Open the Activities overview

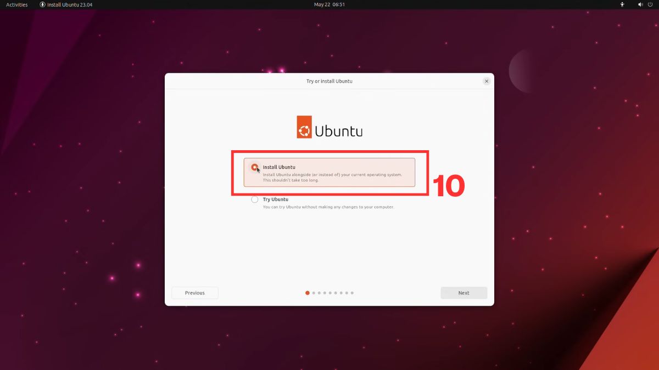point(16,4)
